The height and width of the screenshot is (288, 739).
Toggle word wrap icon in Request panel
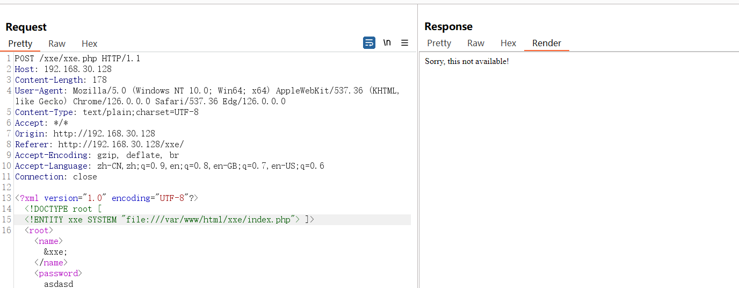[x=369, y=43]
